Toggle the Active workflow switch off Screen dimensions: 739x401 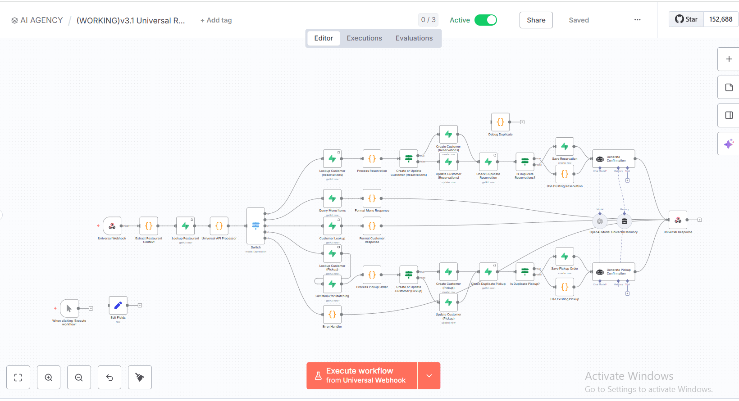pos(486,20)
